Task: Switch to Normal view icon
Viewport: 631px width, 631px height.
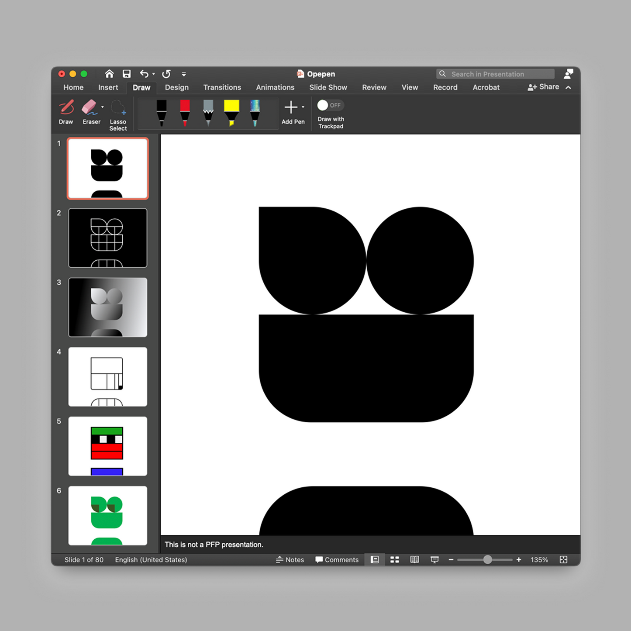Action: pyautogui.click(x=375, y=560)
